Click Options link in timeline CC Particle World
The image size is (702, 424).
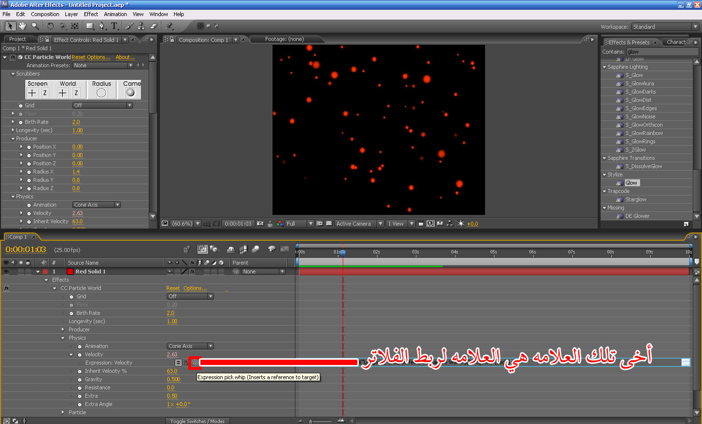click(x=195, y=288)
